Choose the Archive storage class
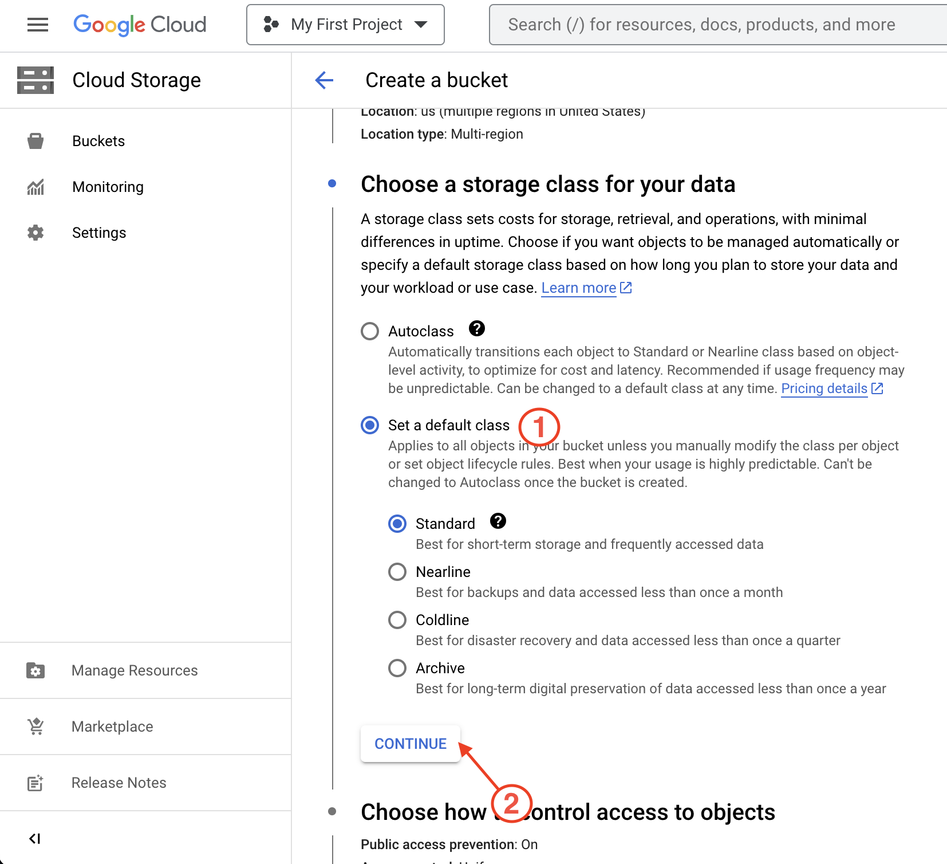This screenshot has width=947, height=864. (x=397, y=668)
